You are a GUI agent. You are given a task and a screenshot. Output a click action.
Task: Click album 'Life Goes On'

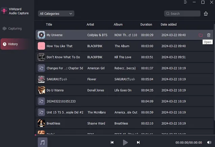pyautogui.click(x=123, y=90)
